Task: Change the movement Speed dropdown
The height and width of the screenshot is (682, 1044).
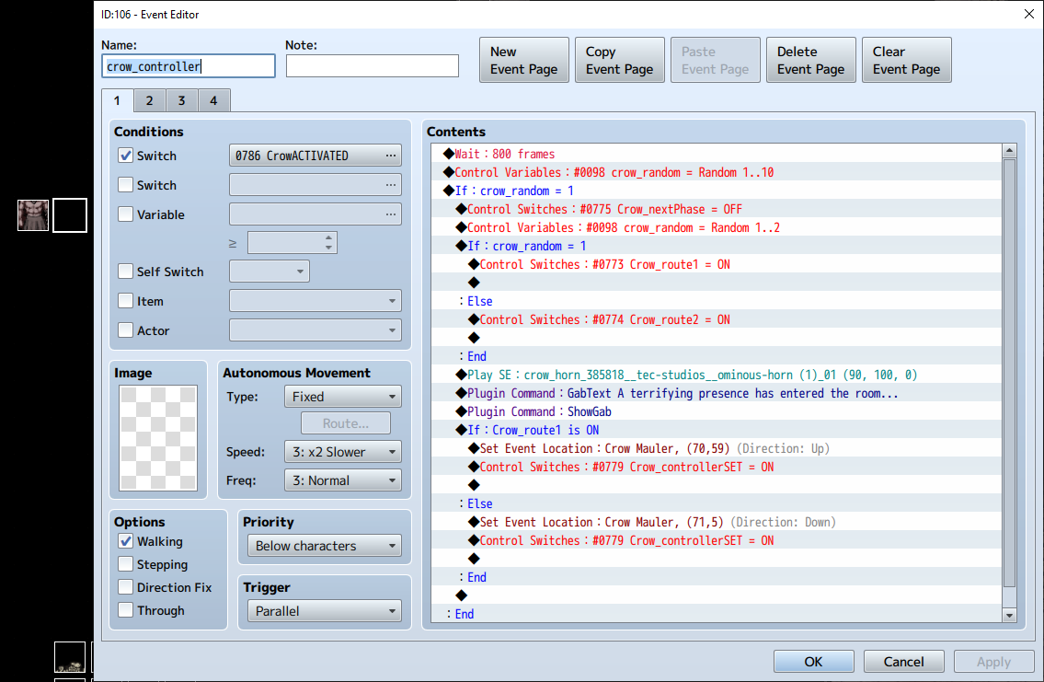Action: (343, 452)
